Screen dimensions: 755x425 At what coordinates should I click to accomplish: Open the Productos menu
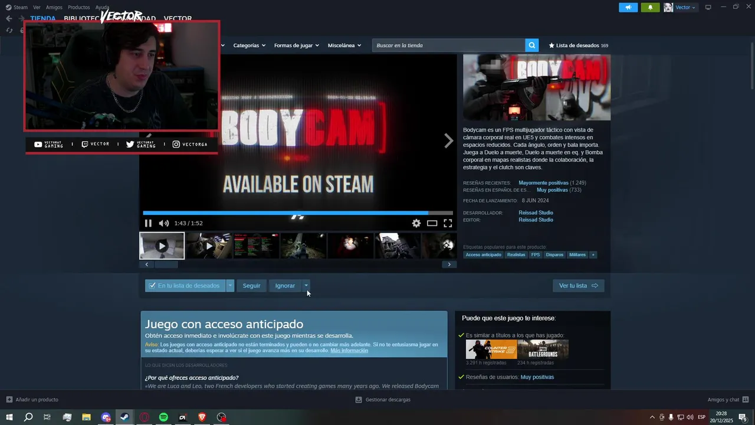(79, 7)
